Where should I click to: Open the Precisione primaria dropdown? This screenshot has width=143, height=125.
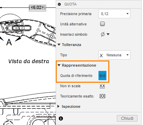[x=114, y=14]
